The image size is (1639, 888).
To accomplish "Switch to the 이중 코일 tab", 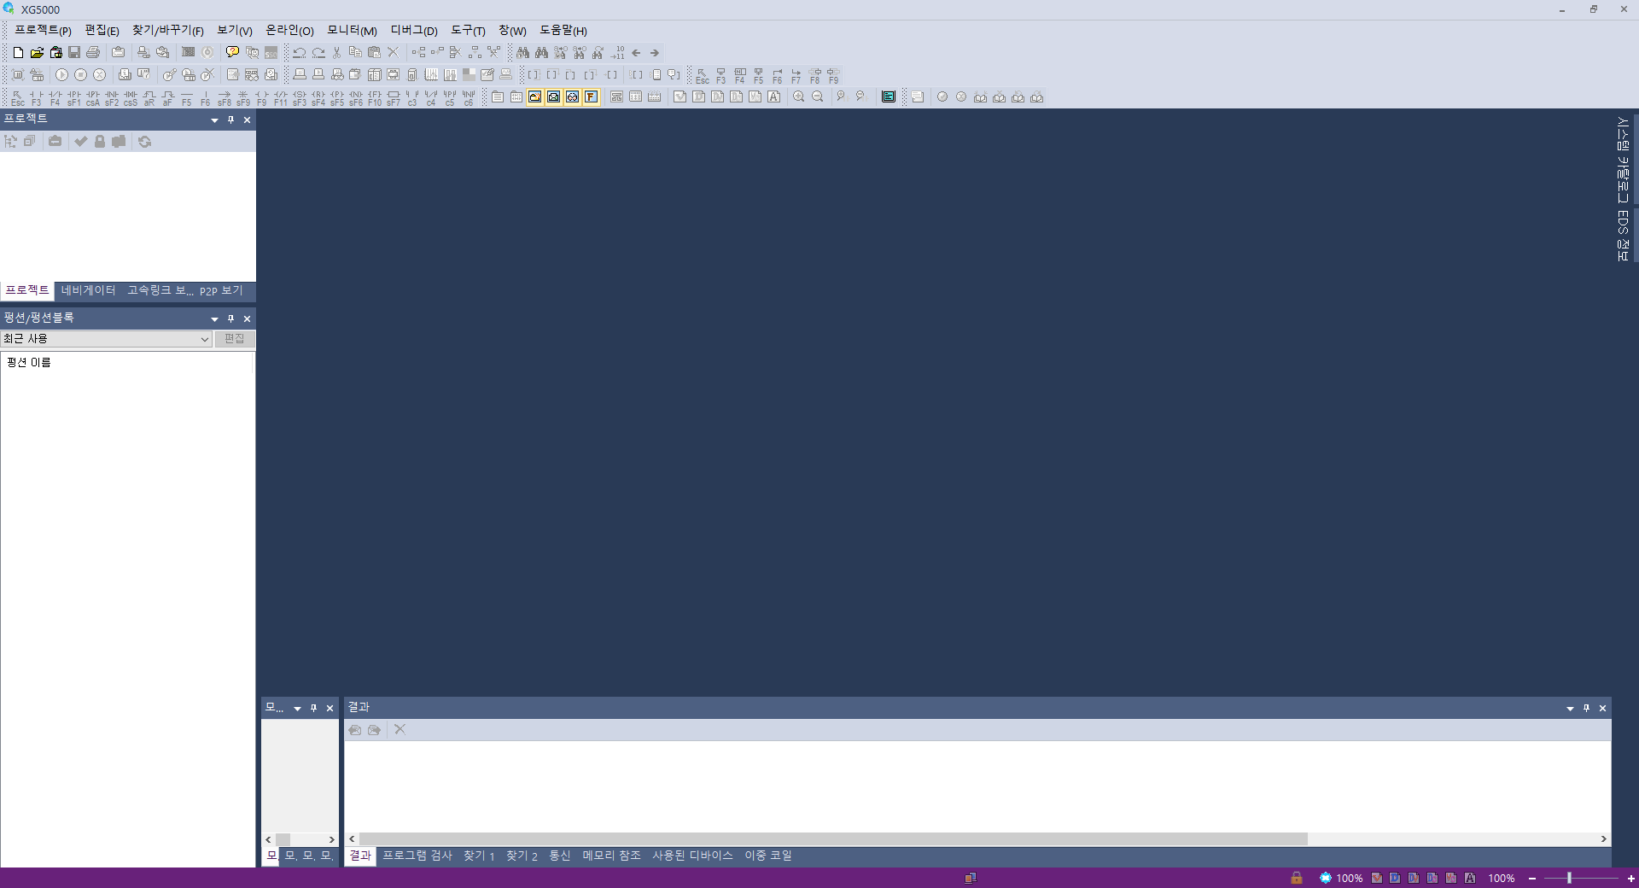I will [768, 856].
